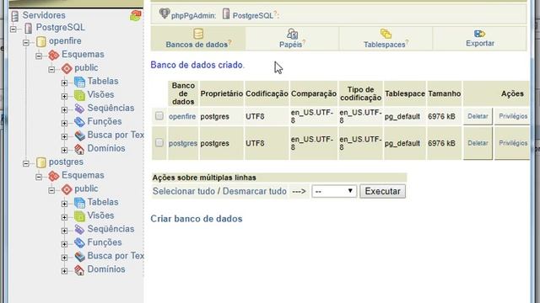The height and width of the screenshot is (303, 540).
Task: Expand Funções node under postgres
Action: (64, 244)
